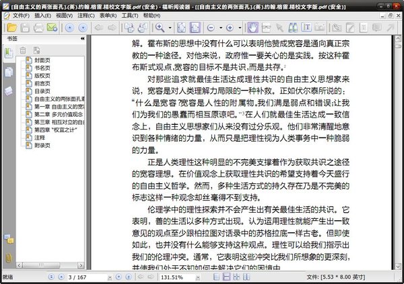The image size is (404, 284).
Task: Click the binoculars Find icon
Action: [293, 28]
